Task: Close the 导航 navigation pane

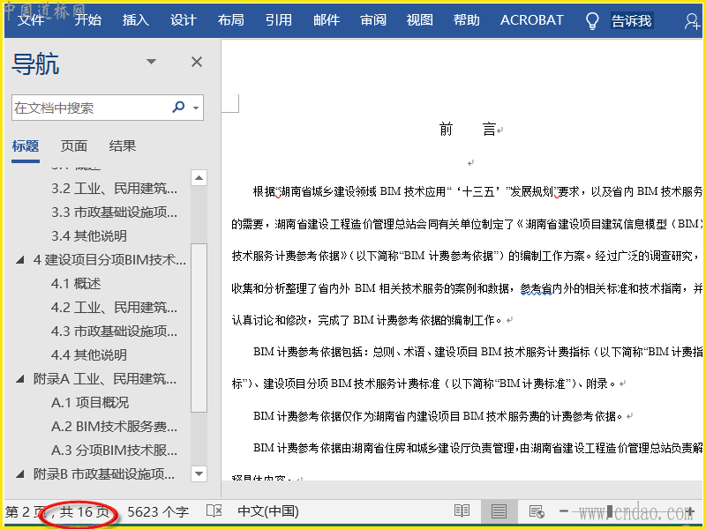Action: click(x=197, y=62)
